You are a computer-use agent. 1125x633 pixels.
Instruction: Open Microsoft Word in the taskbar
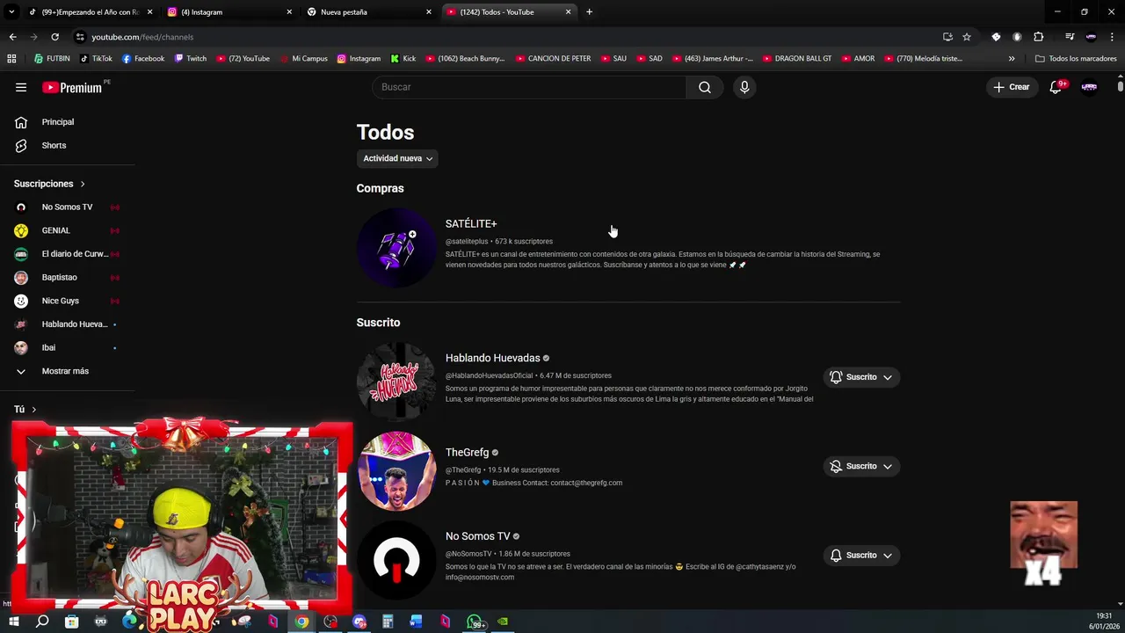(x=416, y=622)
